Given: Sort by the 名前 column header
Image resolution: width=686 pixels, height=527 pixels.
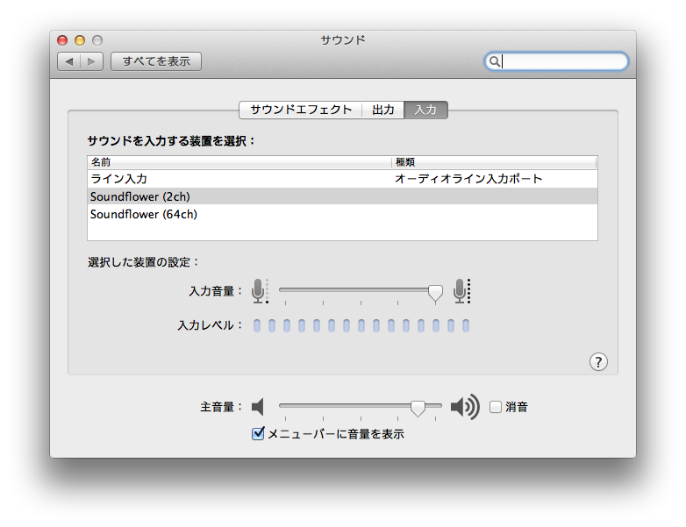Looking at the screenshot, I should (x=239, y=162).
